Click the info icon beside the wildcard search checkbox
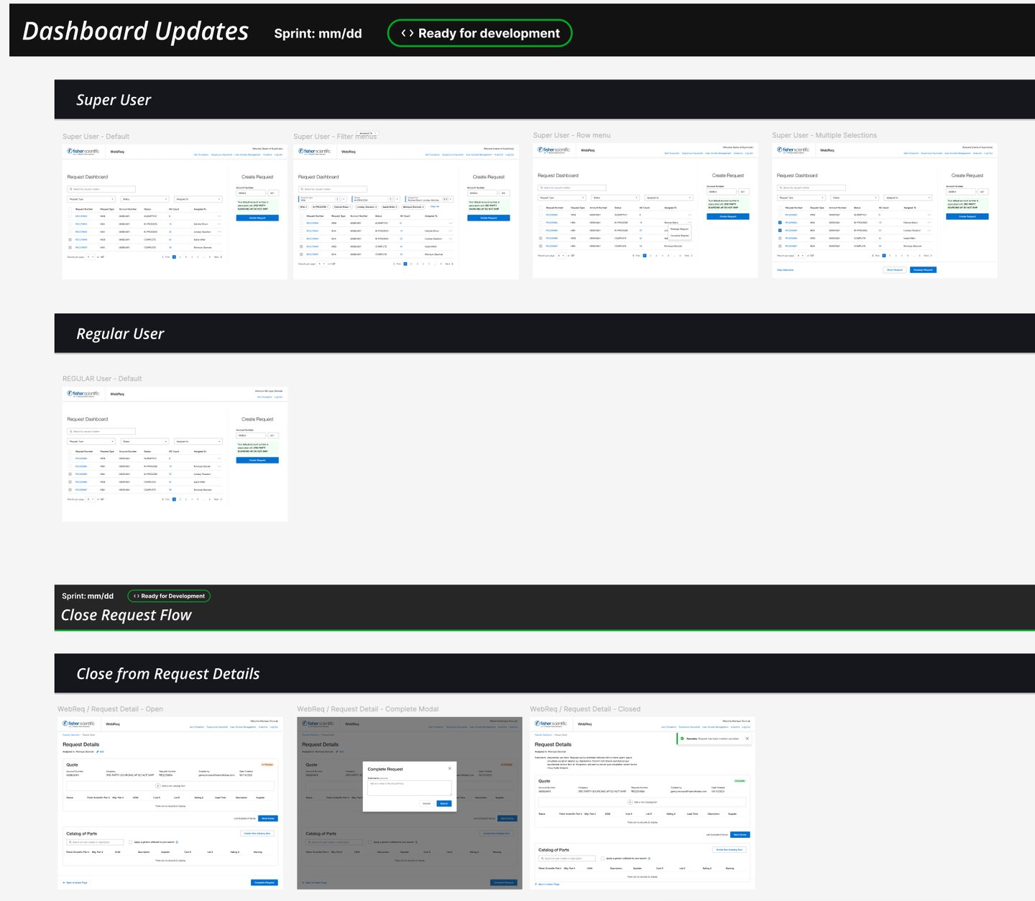This screenshot has height=901, width=1035. click(177, 842)
